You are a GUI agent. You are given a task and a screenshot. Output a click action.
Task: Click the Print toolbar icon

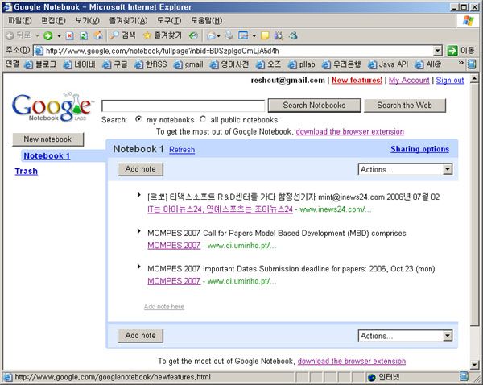tap(229, 35)
